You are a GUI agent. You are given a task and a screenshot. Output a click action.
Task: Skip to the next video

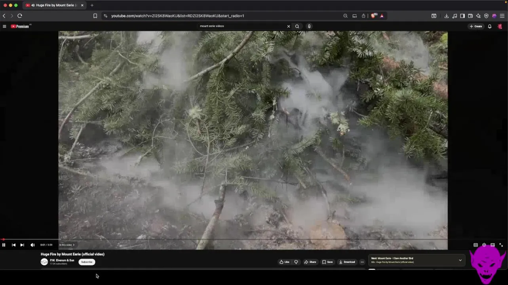22,245
